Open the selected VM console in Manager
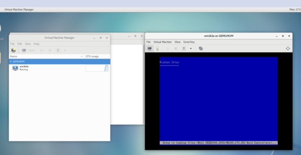The image size is (301, 155). click(x=29, y=50)
